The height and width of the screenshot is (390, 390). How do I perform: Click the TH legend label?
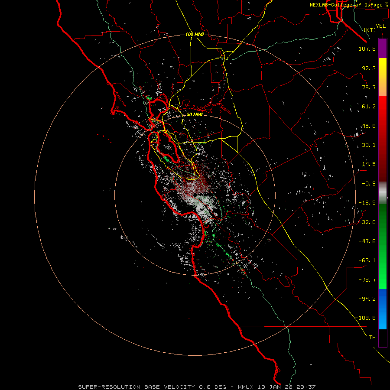pos(372,338)
